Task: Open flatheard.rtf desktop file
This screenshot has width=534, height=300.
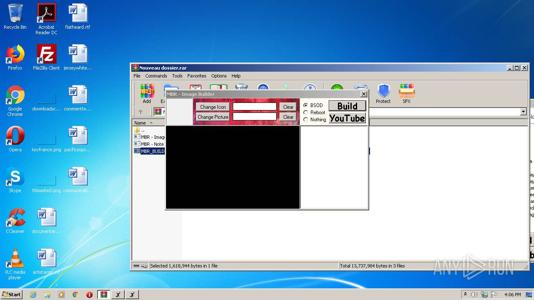Action: 78,17
